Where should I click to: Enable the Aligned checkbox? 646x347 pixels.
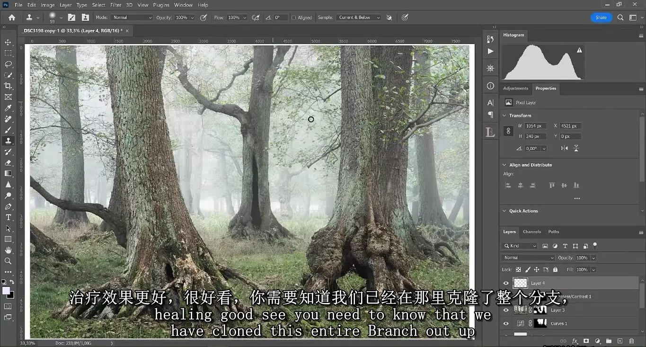pyautogui.click(x=293, y=18)
